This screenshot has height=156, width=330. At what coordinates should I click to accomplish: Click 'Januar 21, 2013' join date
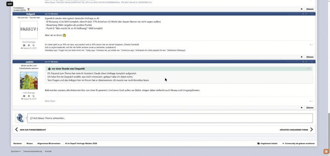(x=30, y=48)
